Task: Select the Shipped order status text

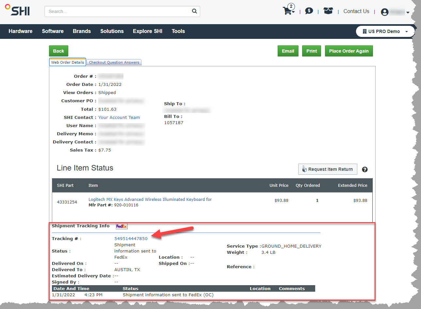Action: [107, 93]
